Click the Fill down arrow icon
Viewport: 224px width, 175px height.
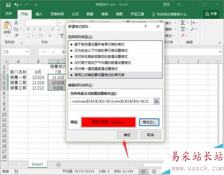(x=183, y=29)
